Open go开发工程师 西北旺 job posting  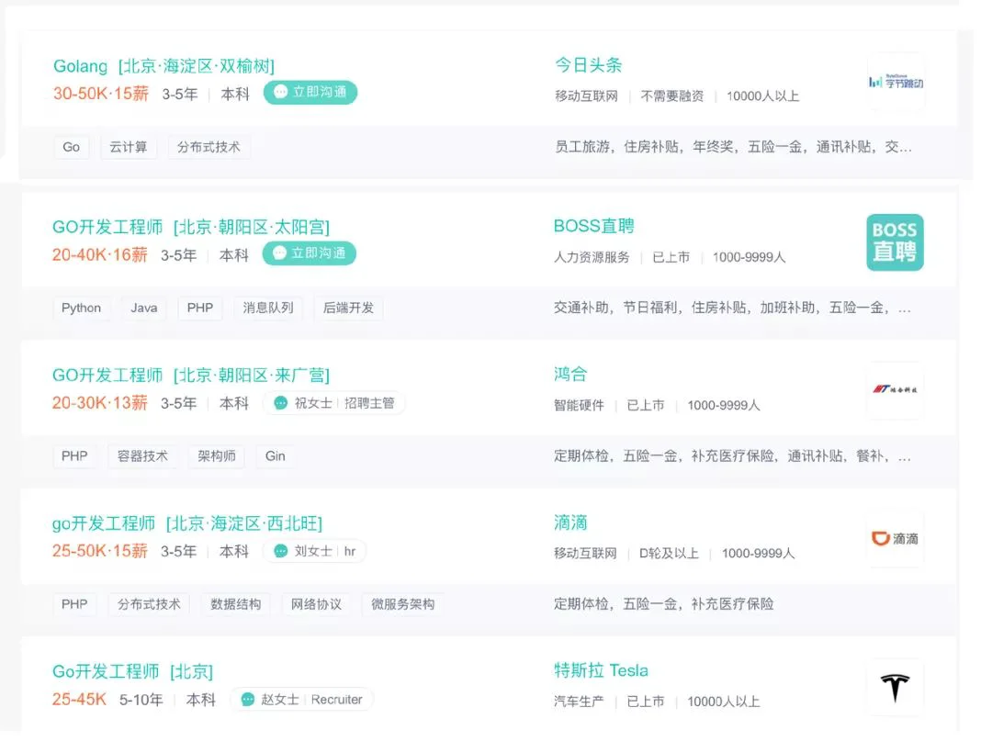pyautogui.click(x=186, y=523)
